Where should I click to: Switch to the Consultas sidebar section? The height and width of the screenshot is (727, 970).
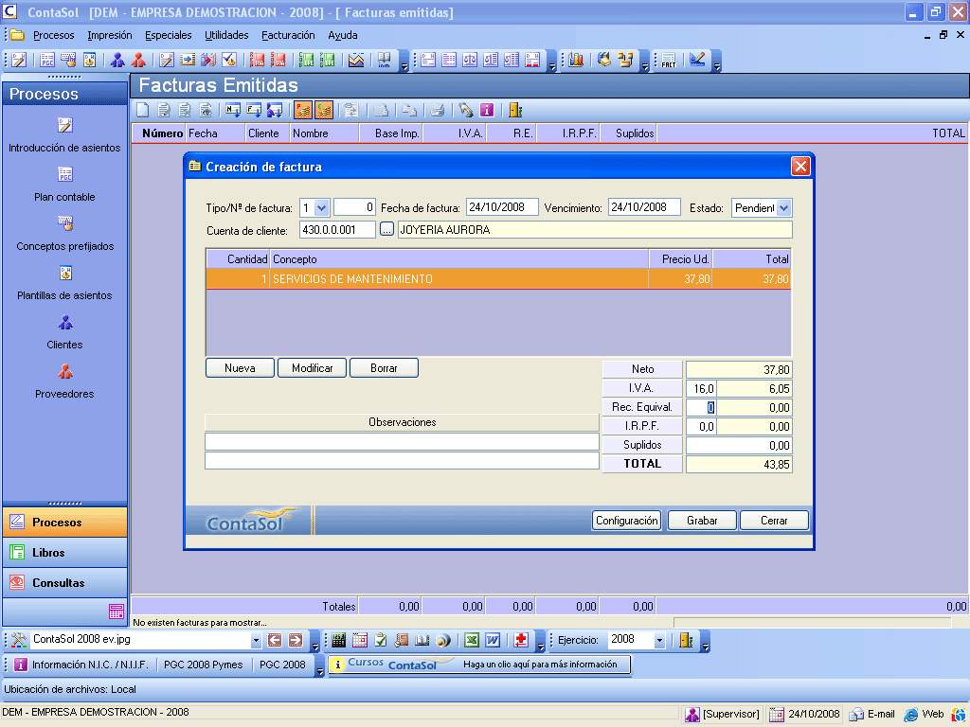65,583
